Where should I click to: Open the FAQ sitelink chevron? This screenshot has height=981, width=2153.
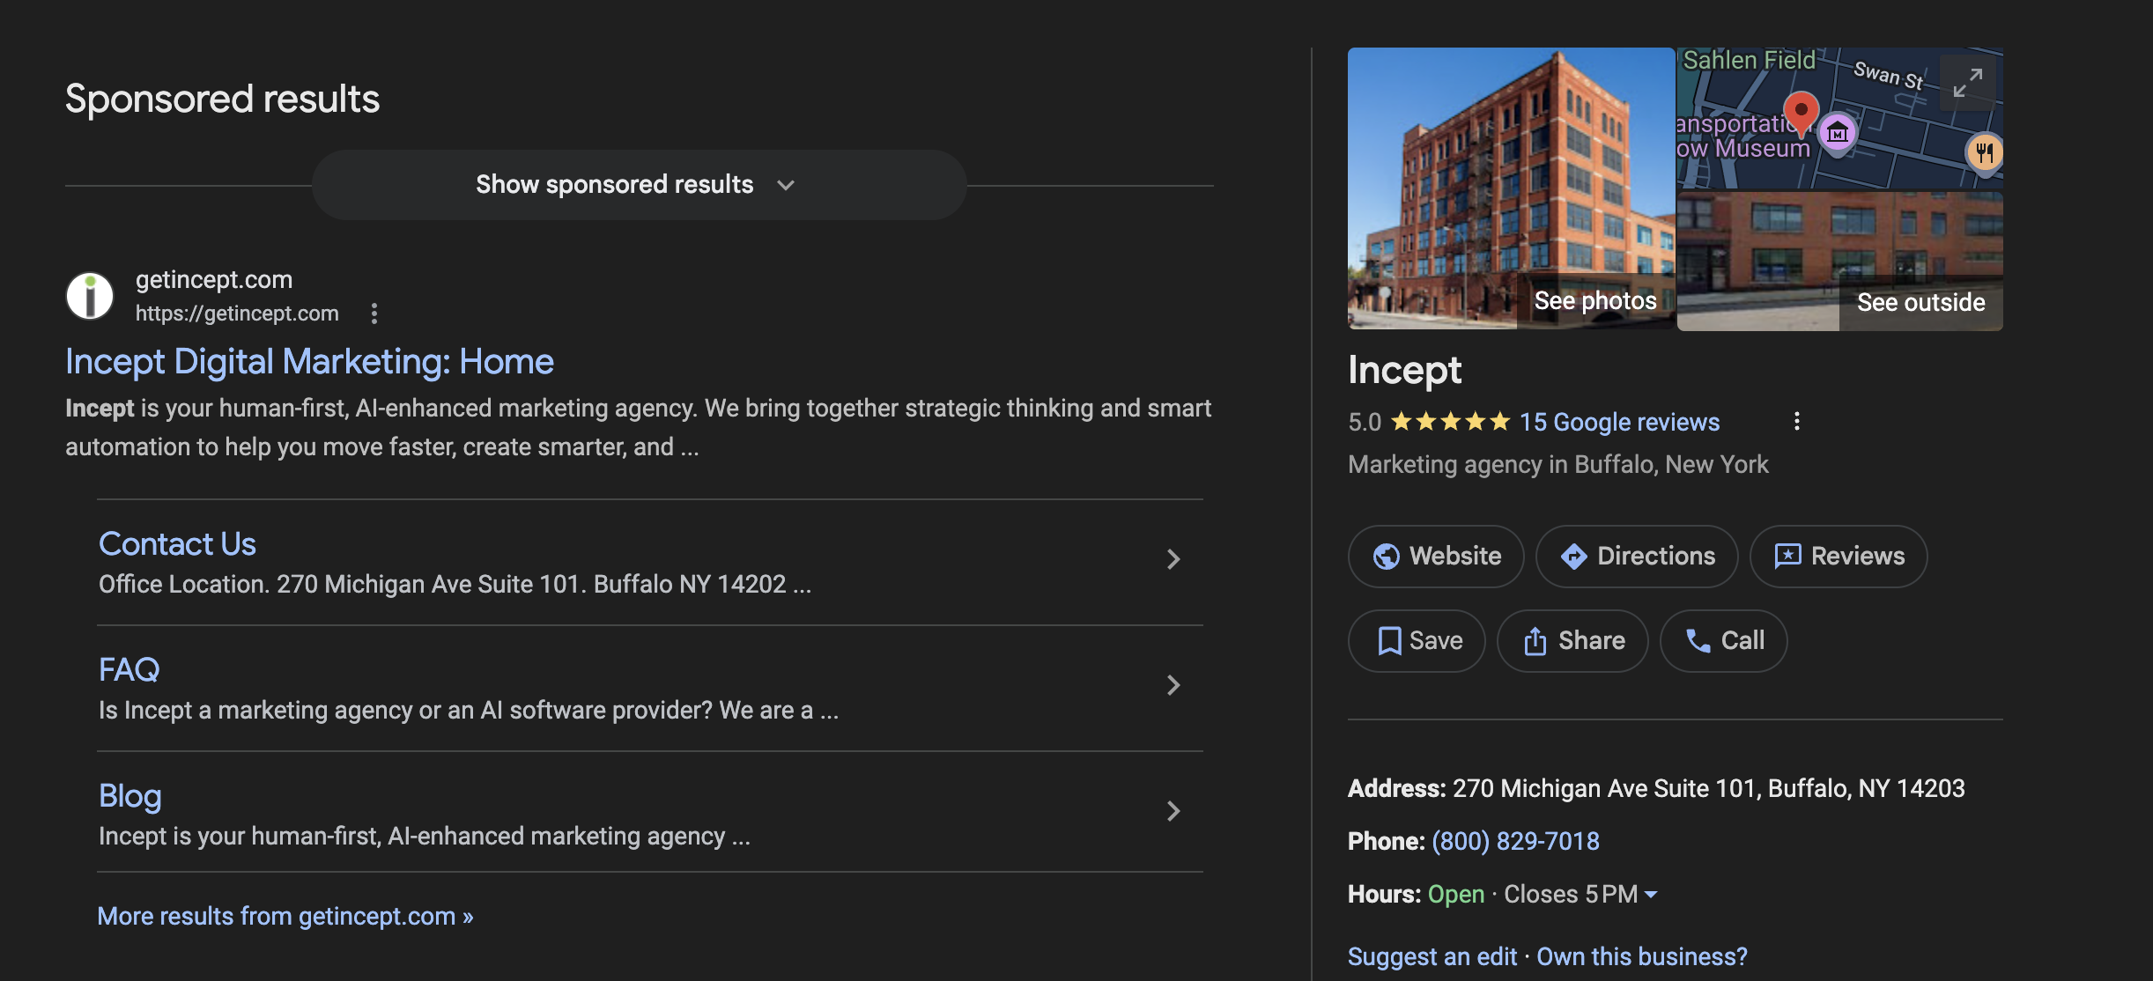click(1173, 685)
